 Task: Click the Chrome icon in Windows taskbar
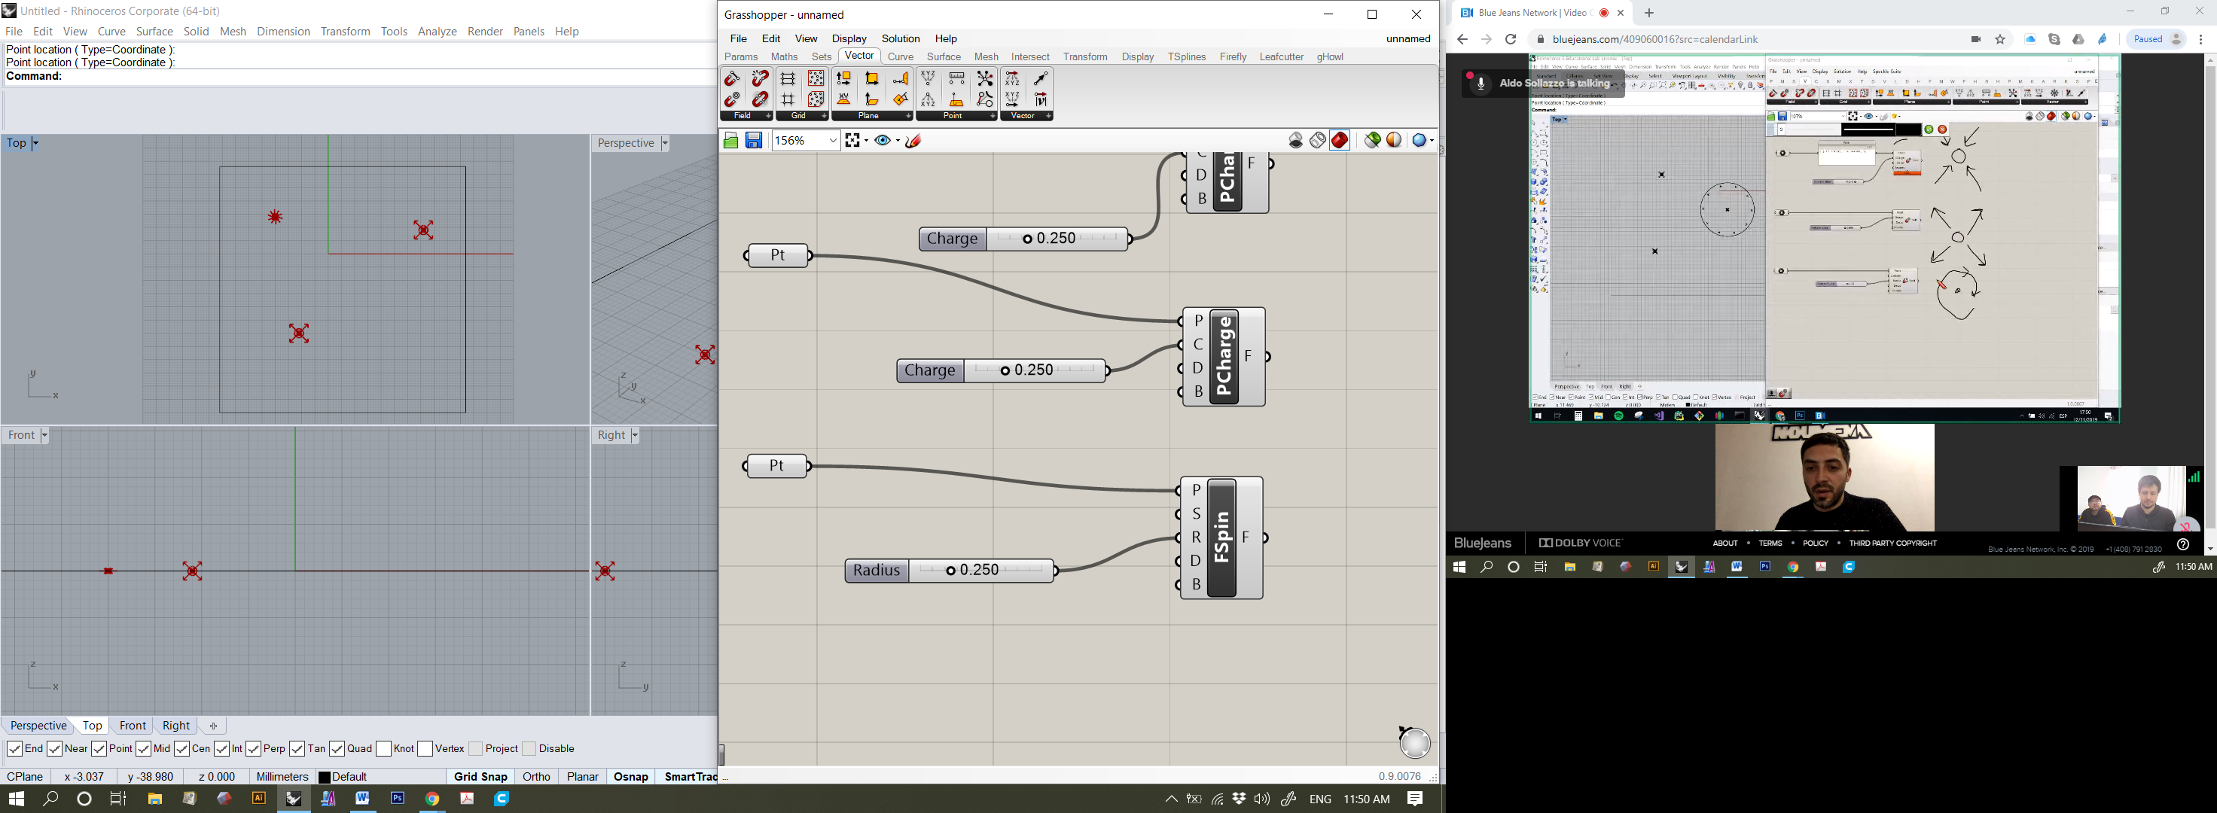432,799
